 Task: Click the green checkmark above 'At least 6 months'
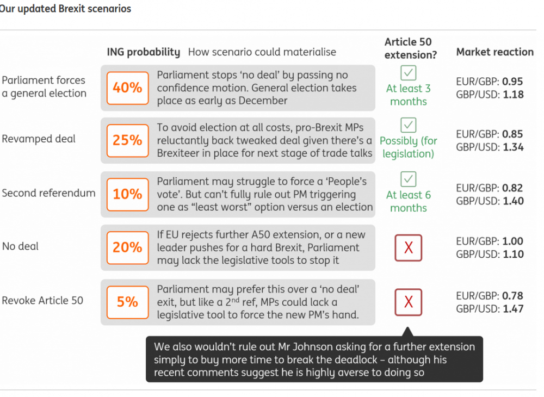pyautogui.click(x=408, y=179)
